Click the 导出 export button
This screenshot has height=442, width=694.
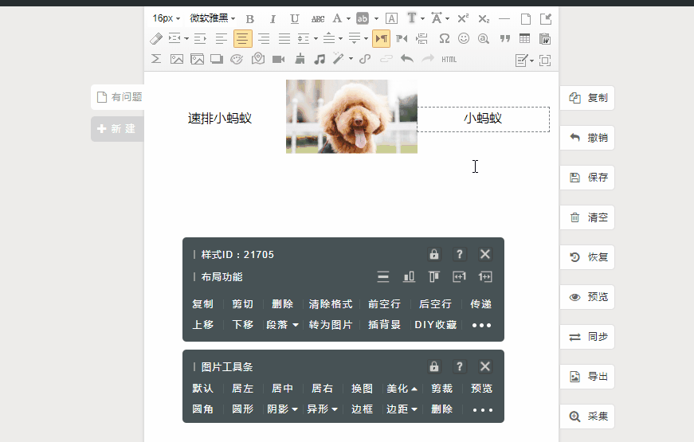(587, 377)
